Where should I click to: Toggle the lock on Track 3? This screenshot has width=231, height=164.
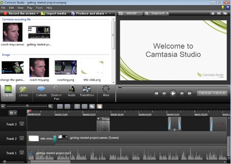[22, 124]
